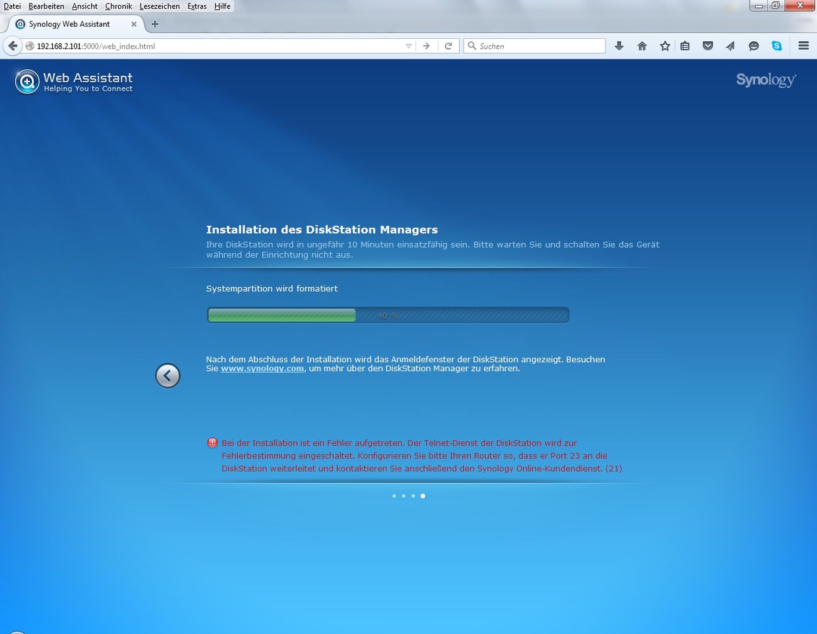Open the Bearbeiten menu
The height and width of the screenshot is (634, 817).
[46, 6]
